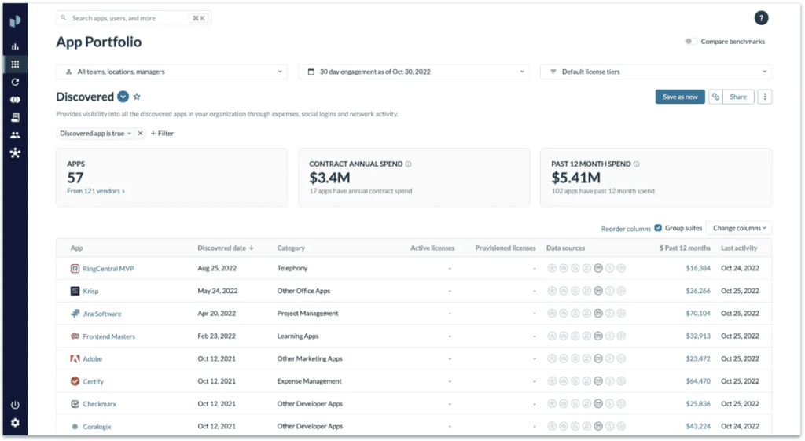Click the Provisioned licenses column header

coord(505,248)
